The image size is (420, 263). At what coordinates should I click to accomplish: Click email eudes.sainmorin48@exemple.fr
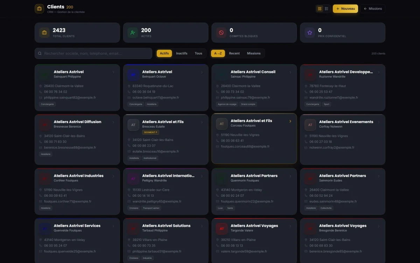coord(333,202)
